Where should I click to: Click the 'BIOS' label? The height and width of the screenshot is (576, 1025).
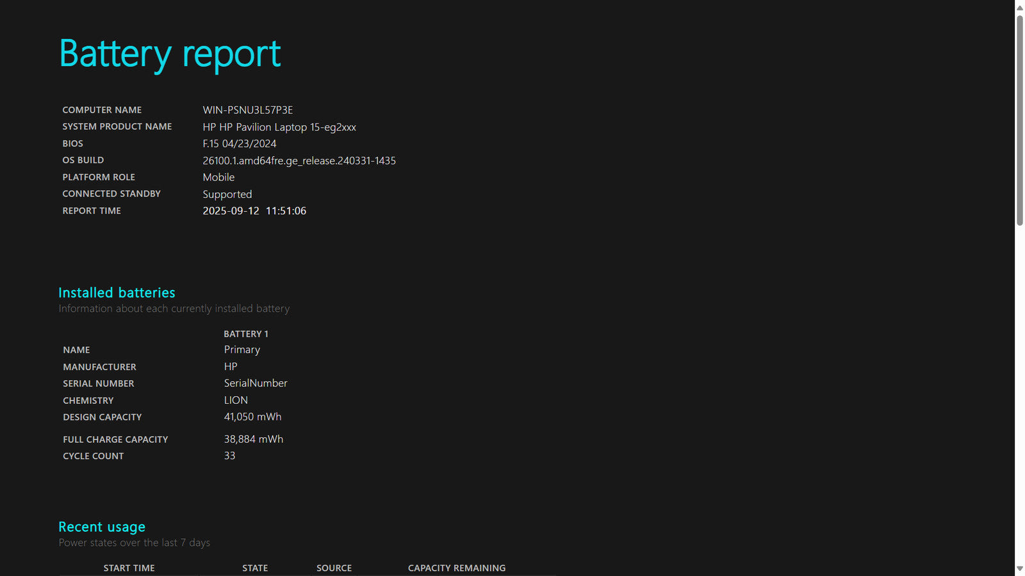pyautogui.click(x=73, y=144)
